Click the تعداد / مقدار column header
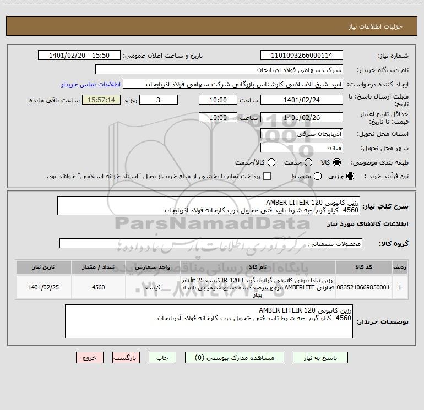The image size is (424, 410). 98,267
